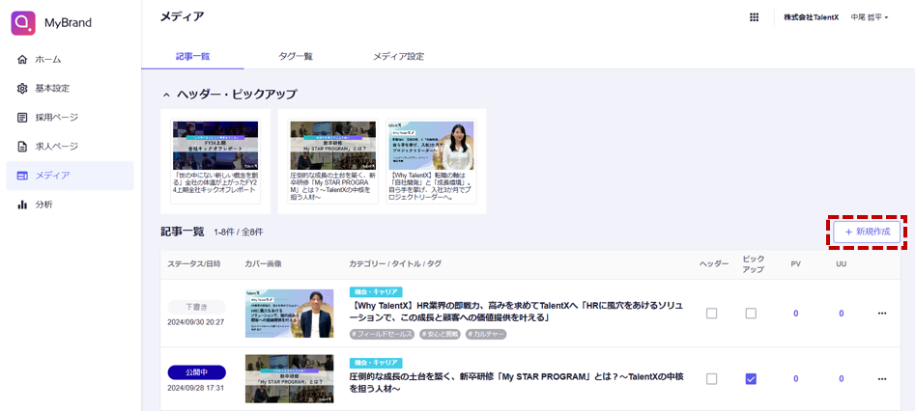
Task: Select the FY24 キックオフレポート pickup thumbnail
Action: tap(215, 146)
